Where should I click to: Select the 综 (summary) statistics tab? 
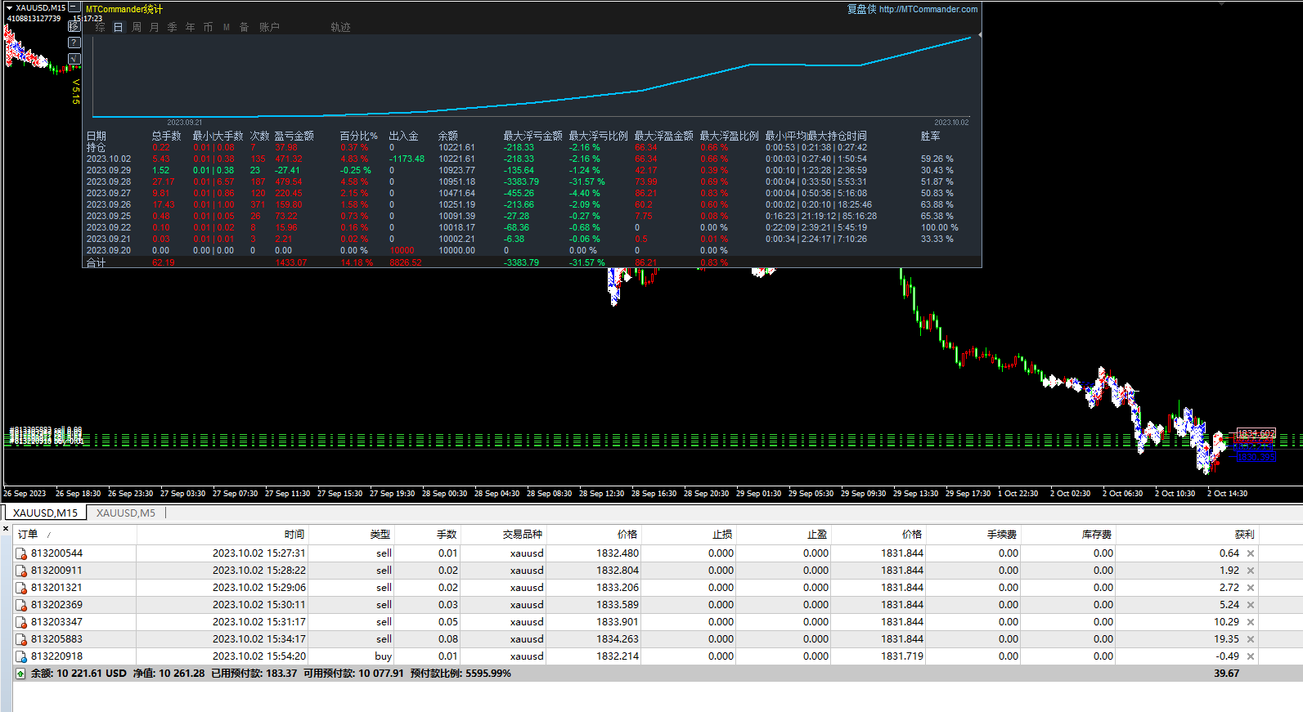coord(100,27)
